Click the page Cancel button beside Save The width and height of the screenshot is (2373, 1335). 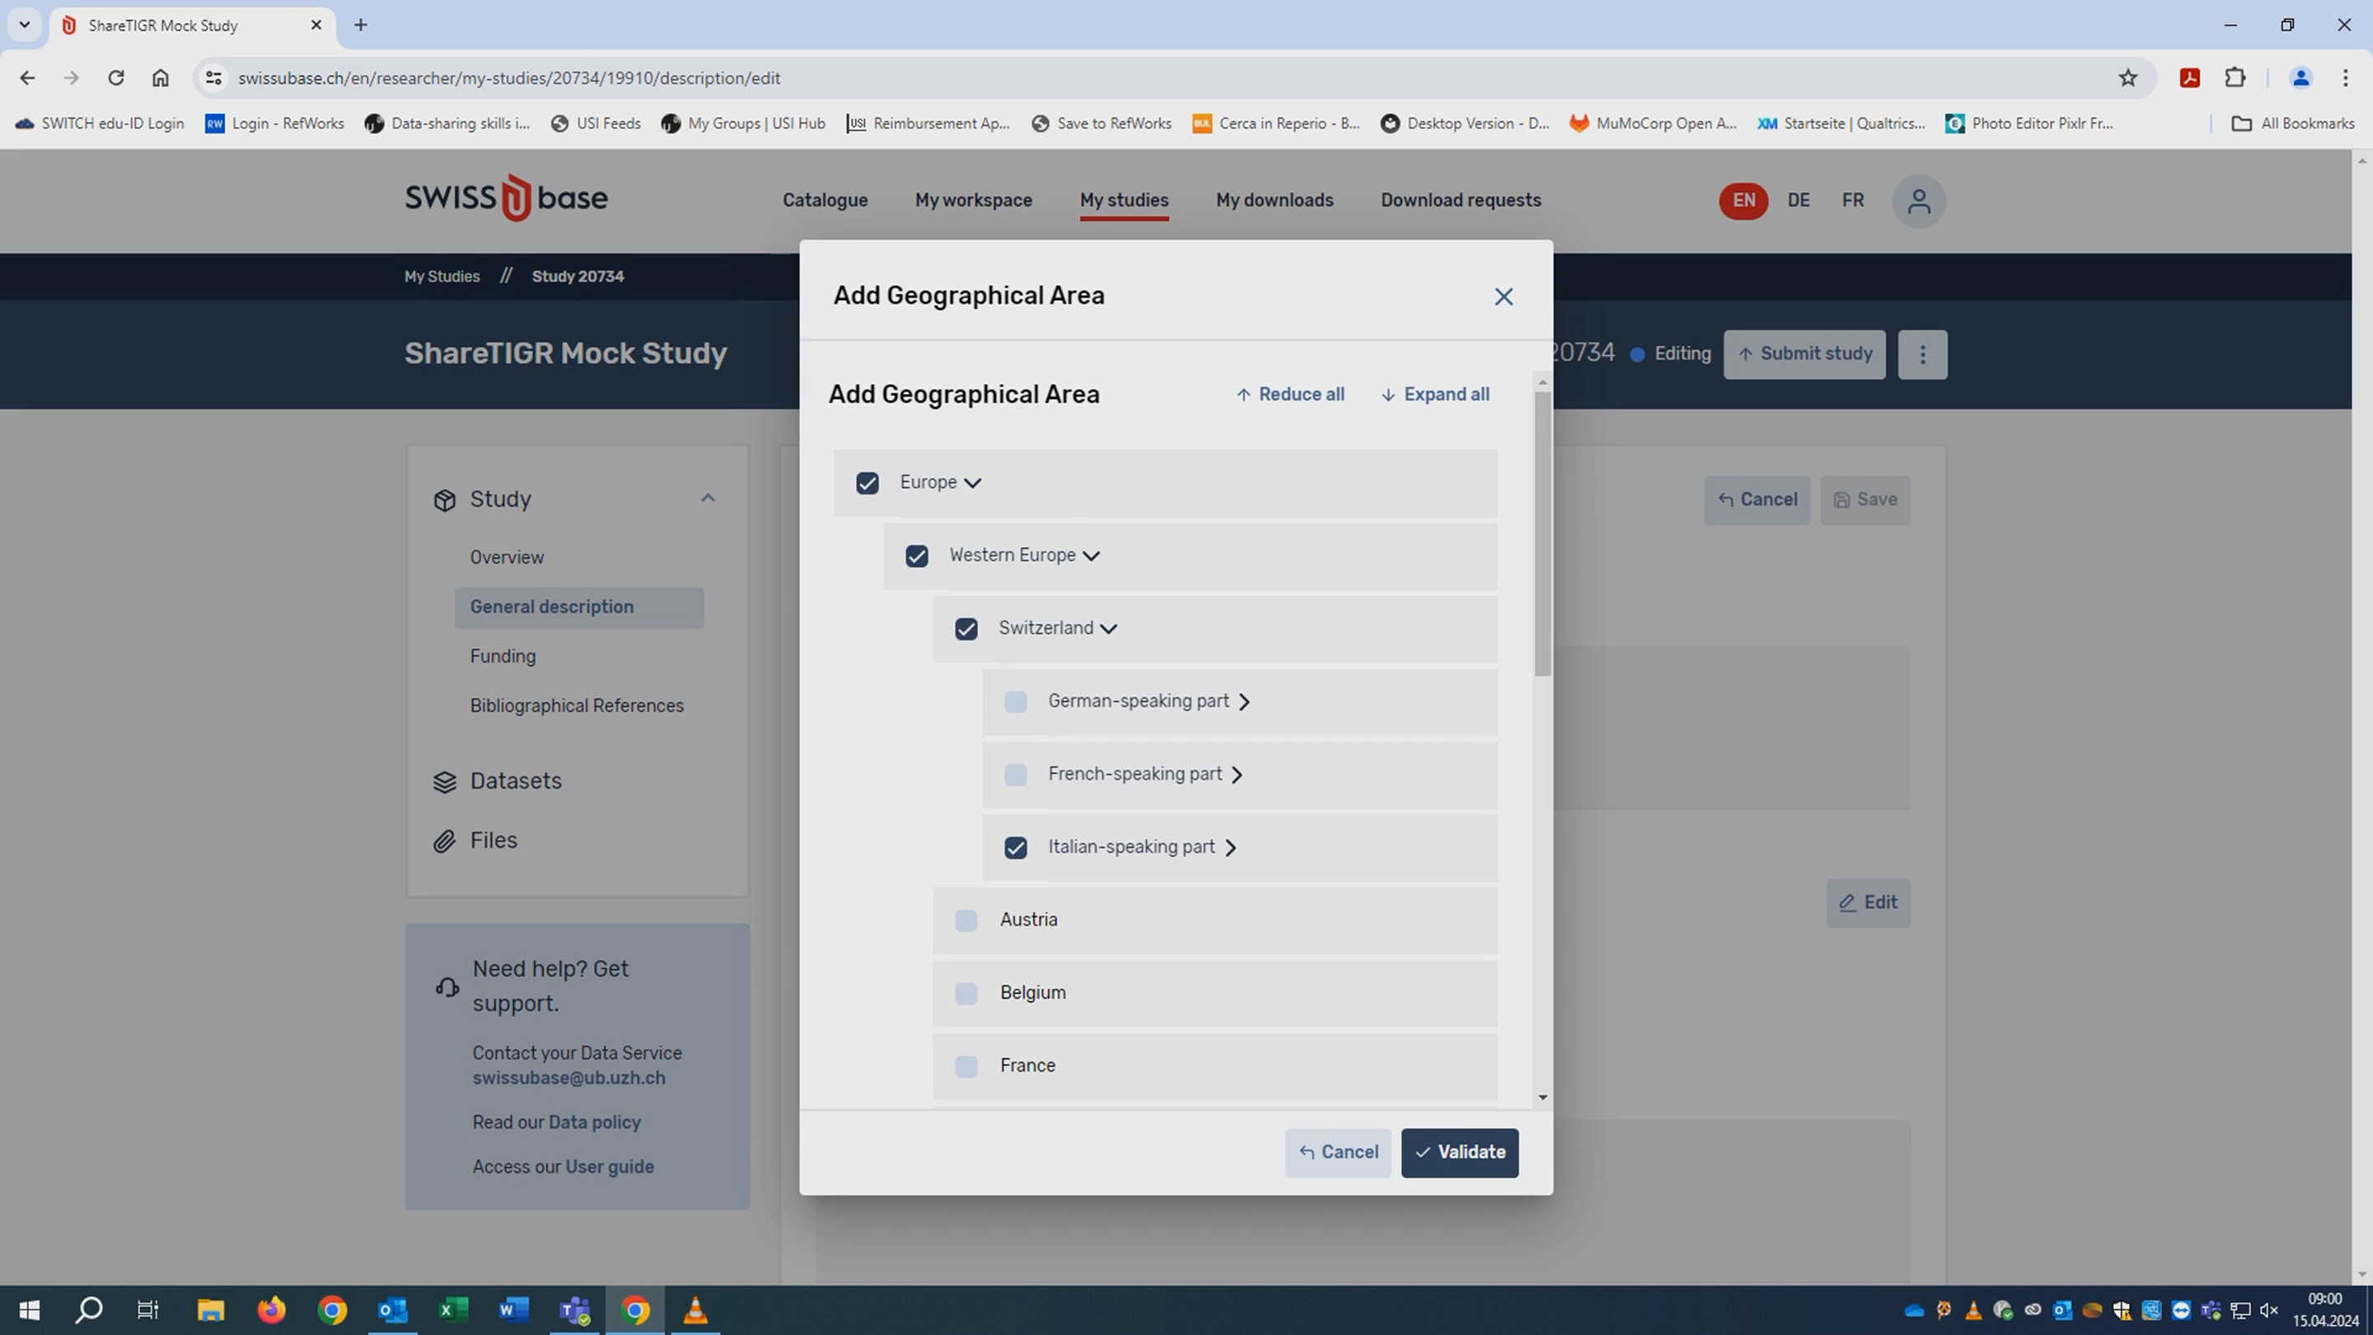tap(1757, 500)
